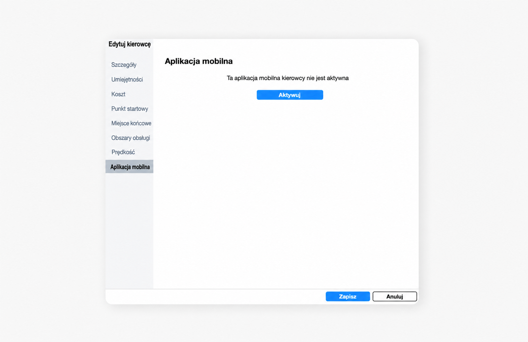Screen dimensions: 528x342
Task: Click the Aktywuj button
Action: [x=290, y=95]
